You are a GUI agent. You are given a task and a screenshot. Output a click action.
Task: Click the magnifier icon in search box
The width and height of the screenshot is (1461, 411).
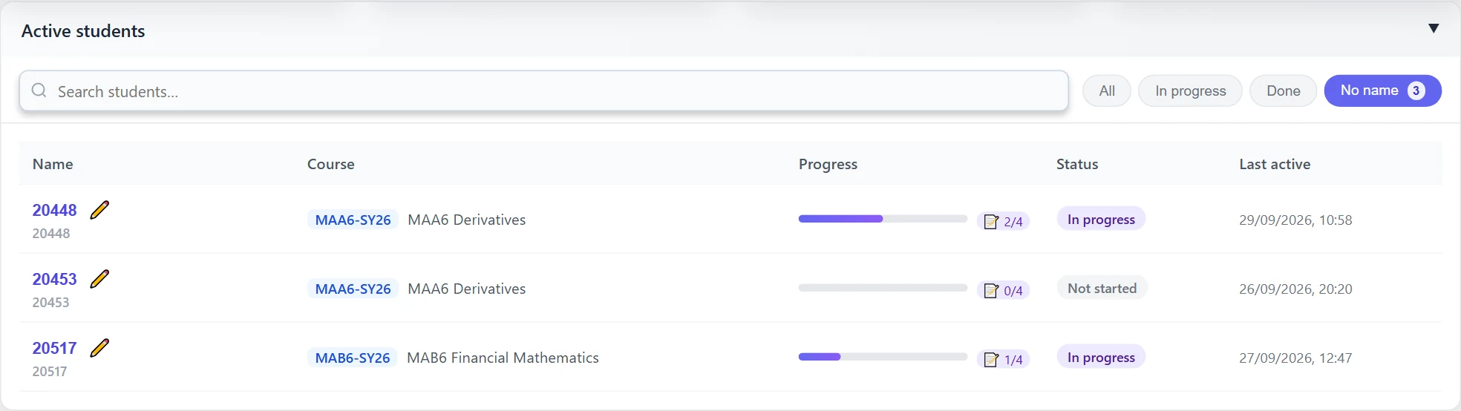pos(39,91)
